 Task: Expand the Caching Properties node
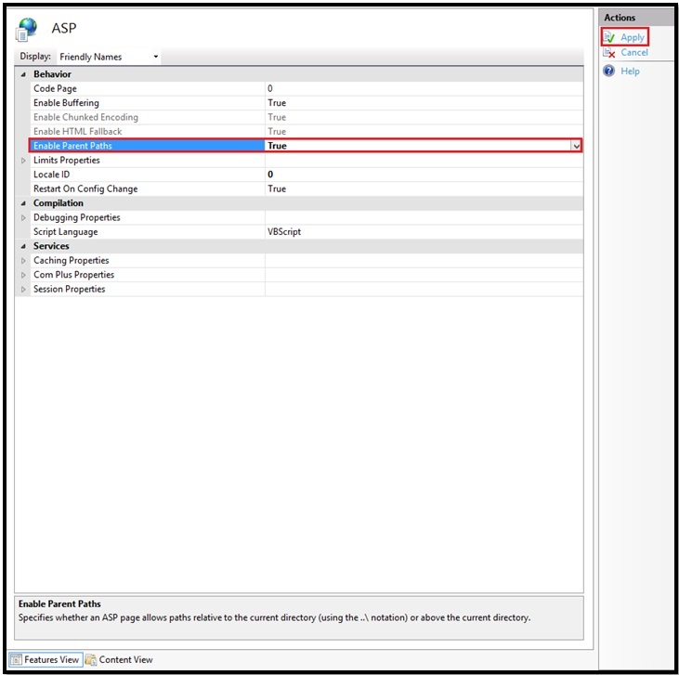(23, 261)
